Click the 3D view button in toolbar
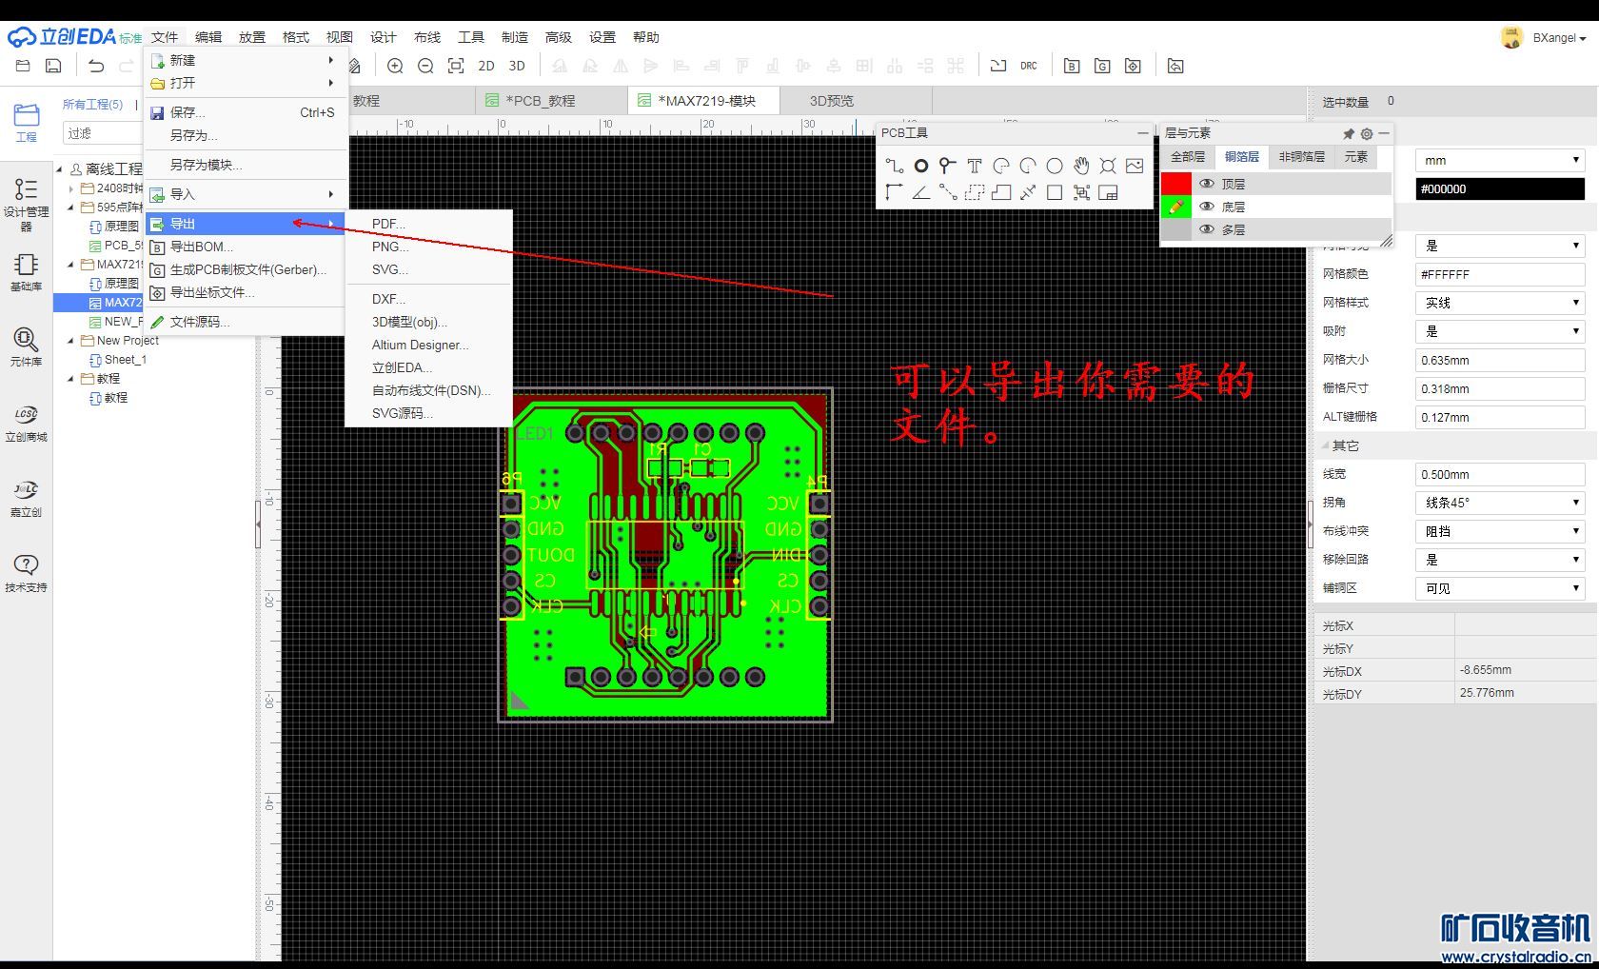The image size is (1599, 969). click(517, 66)
